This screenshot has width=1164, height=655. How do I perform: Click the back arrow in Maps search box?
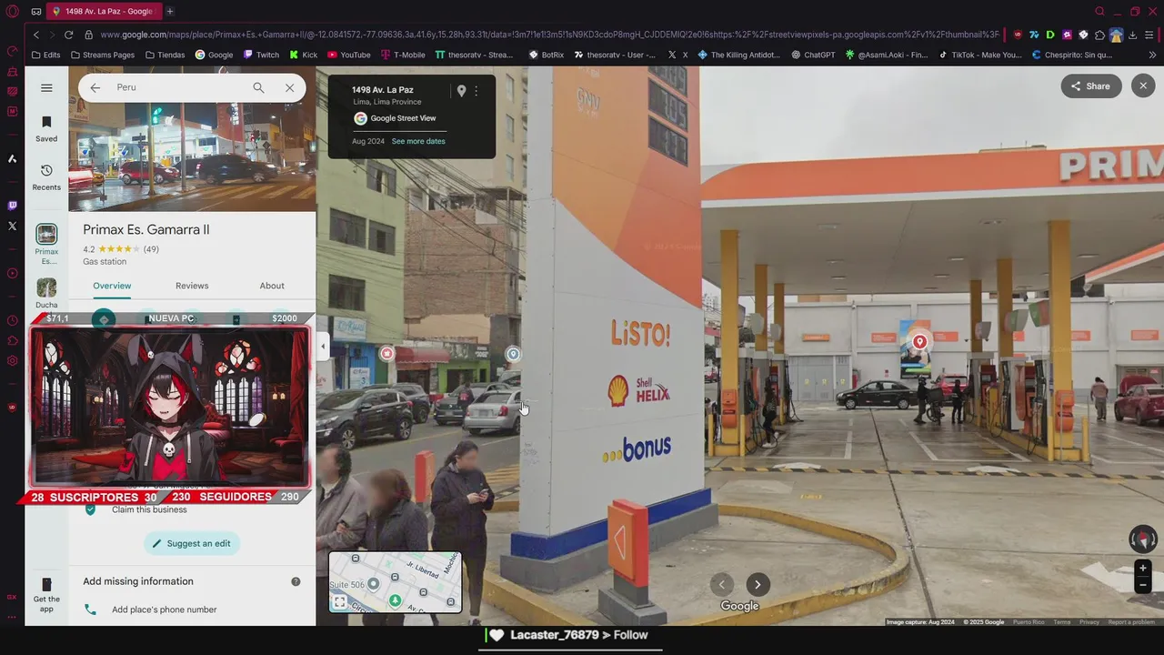95,87
